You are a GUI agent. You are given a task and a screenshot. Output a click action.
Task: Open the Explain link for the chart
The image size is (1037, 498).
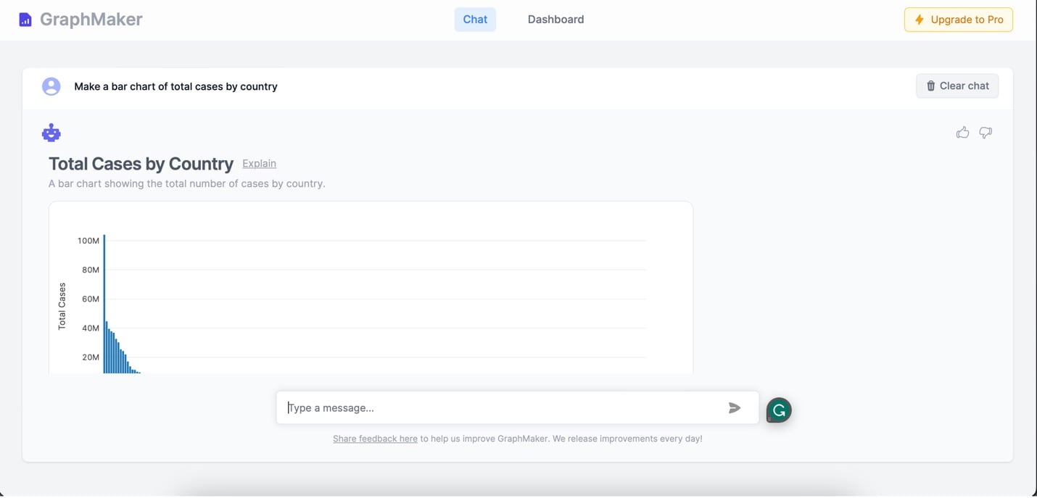tap(259, 164)
